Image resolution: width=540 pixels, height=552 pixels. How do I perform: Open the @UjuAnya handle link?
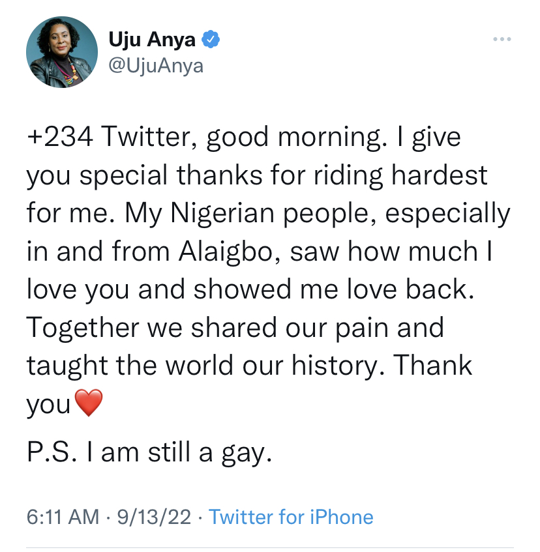[156, 66]
